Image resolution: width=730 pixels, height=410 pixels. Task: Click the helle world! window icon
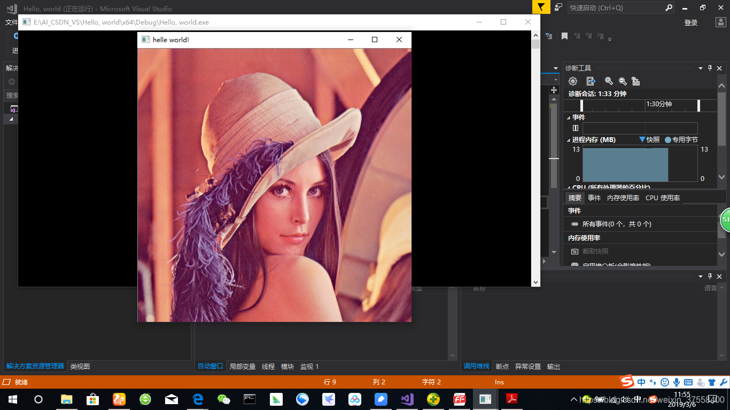145,40
